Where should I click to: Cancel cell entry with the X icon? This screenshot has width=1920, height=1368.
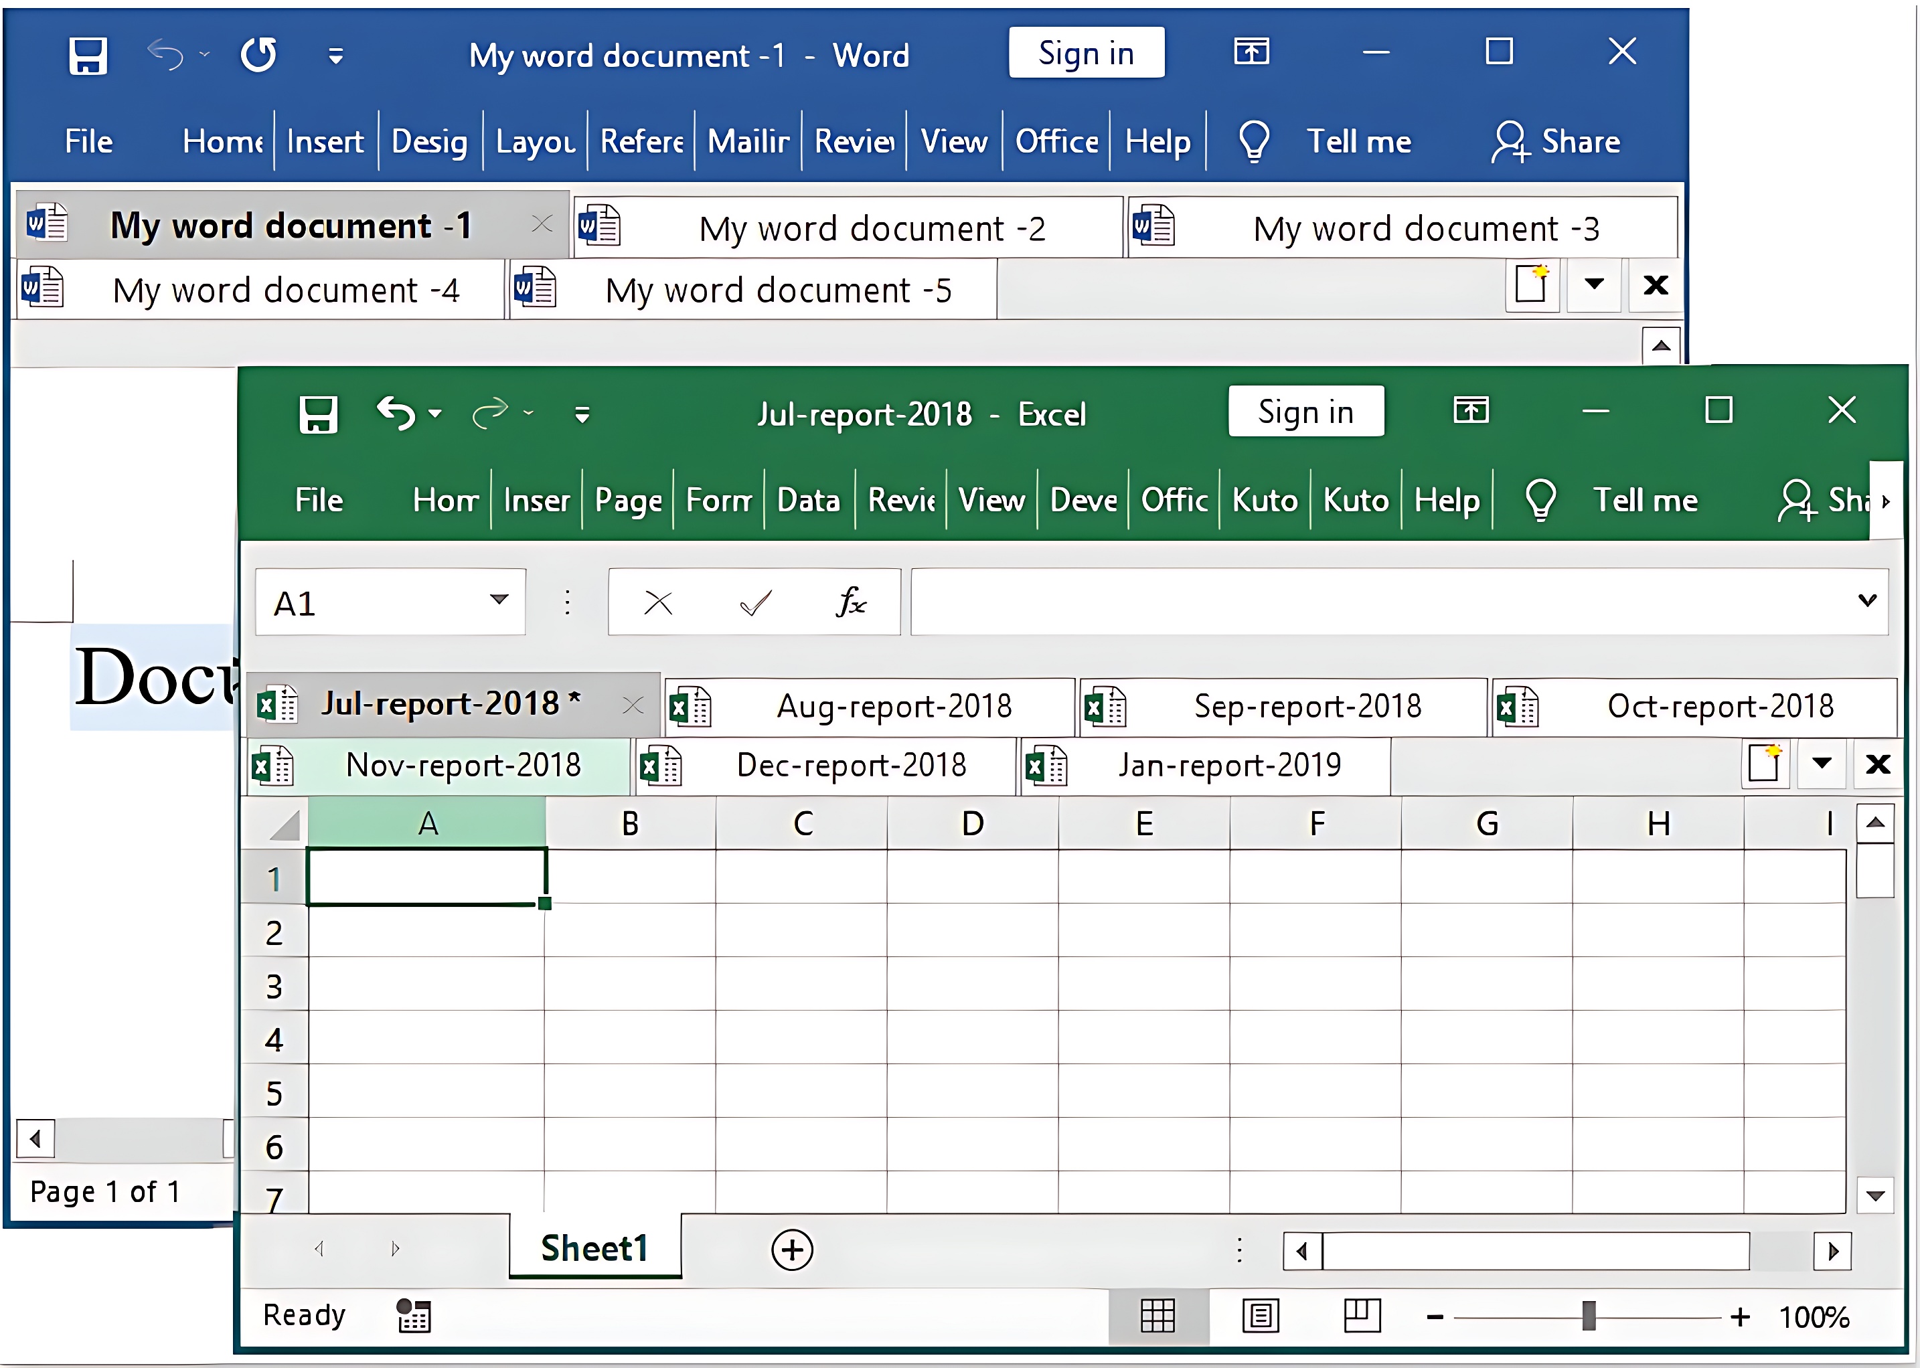(658, 602)
